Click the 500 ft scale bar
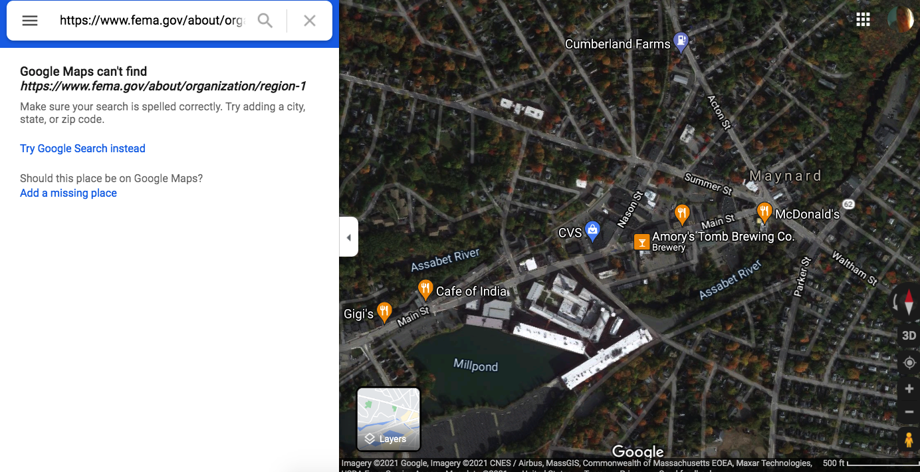Image resolution: width=920 pixels, height=472 pixels. tap(870, 463)
